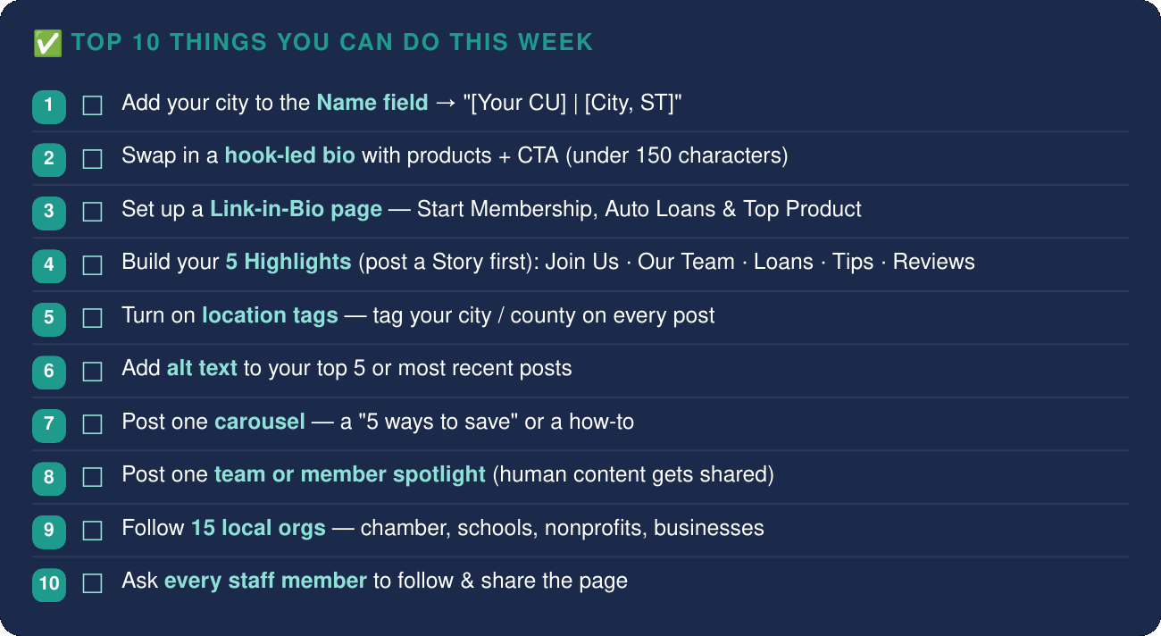Click the number 6 badge

[49, 371]
